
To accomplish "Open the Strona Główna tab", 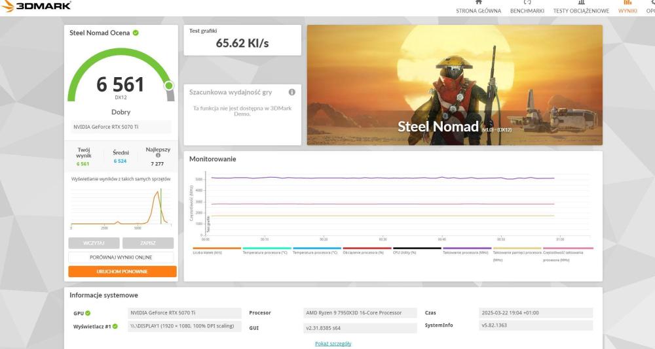I will pyautogui.click(x=479, y=11).
